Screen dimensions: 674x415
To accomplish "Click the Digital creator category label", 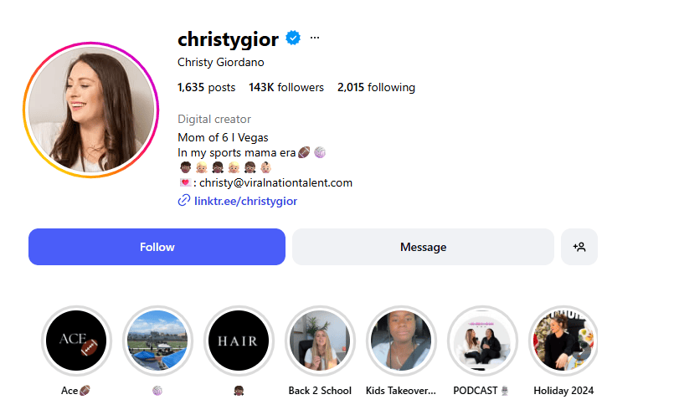I will [x=214, y=119].
